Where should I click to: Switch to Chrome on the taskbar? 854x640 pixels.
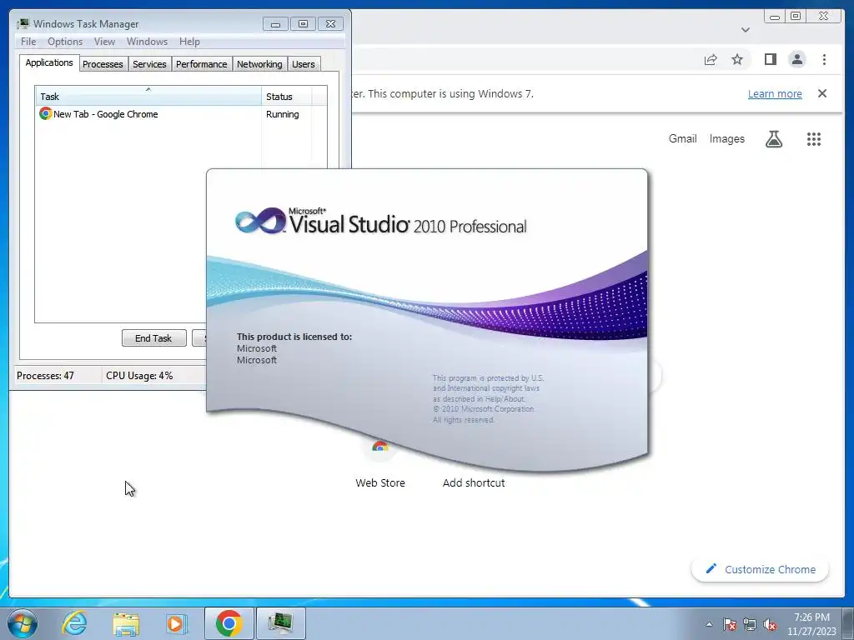click(x=229, y=623)
